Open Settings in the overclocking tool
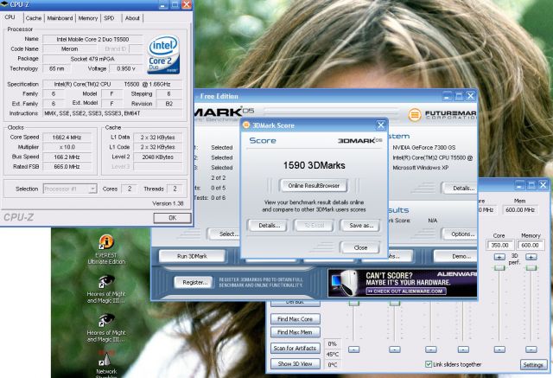The image size is (553, 378). point(533,364)
